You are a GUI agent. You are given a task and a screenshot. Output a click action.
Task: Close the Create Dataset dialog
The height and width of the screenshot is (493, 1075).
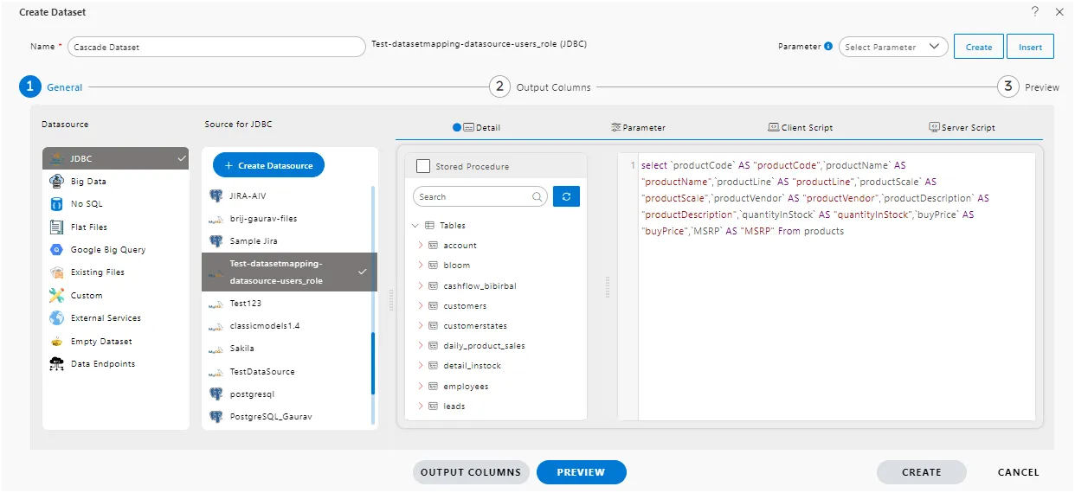pos(1059,11)
